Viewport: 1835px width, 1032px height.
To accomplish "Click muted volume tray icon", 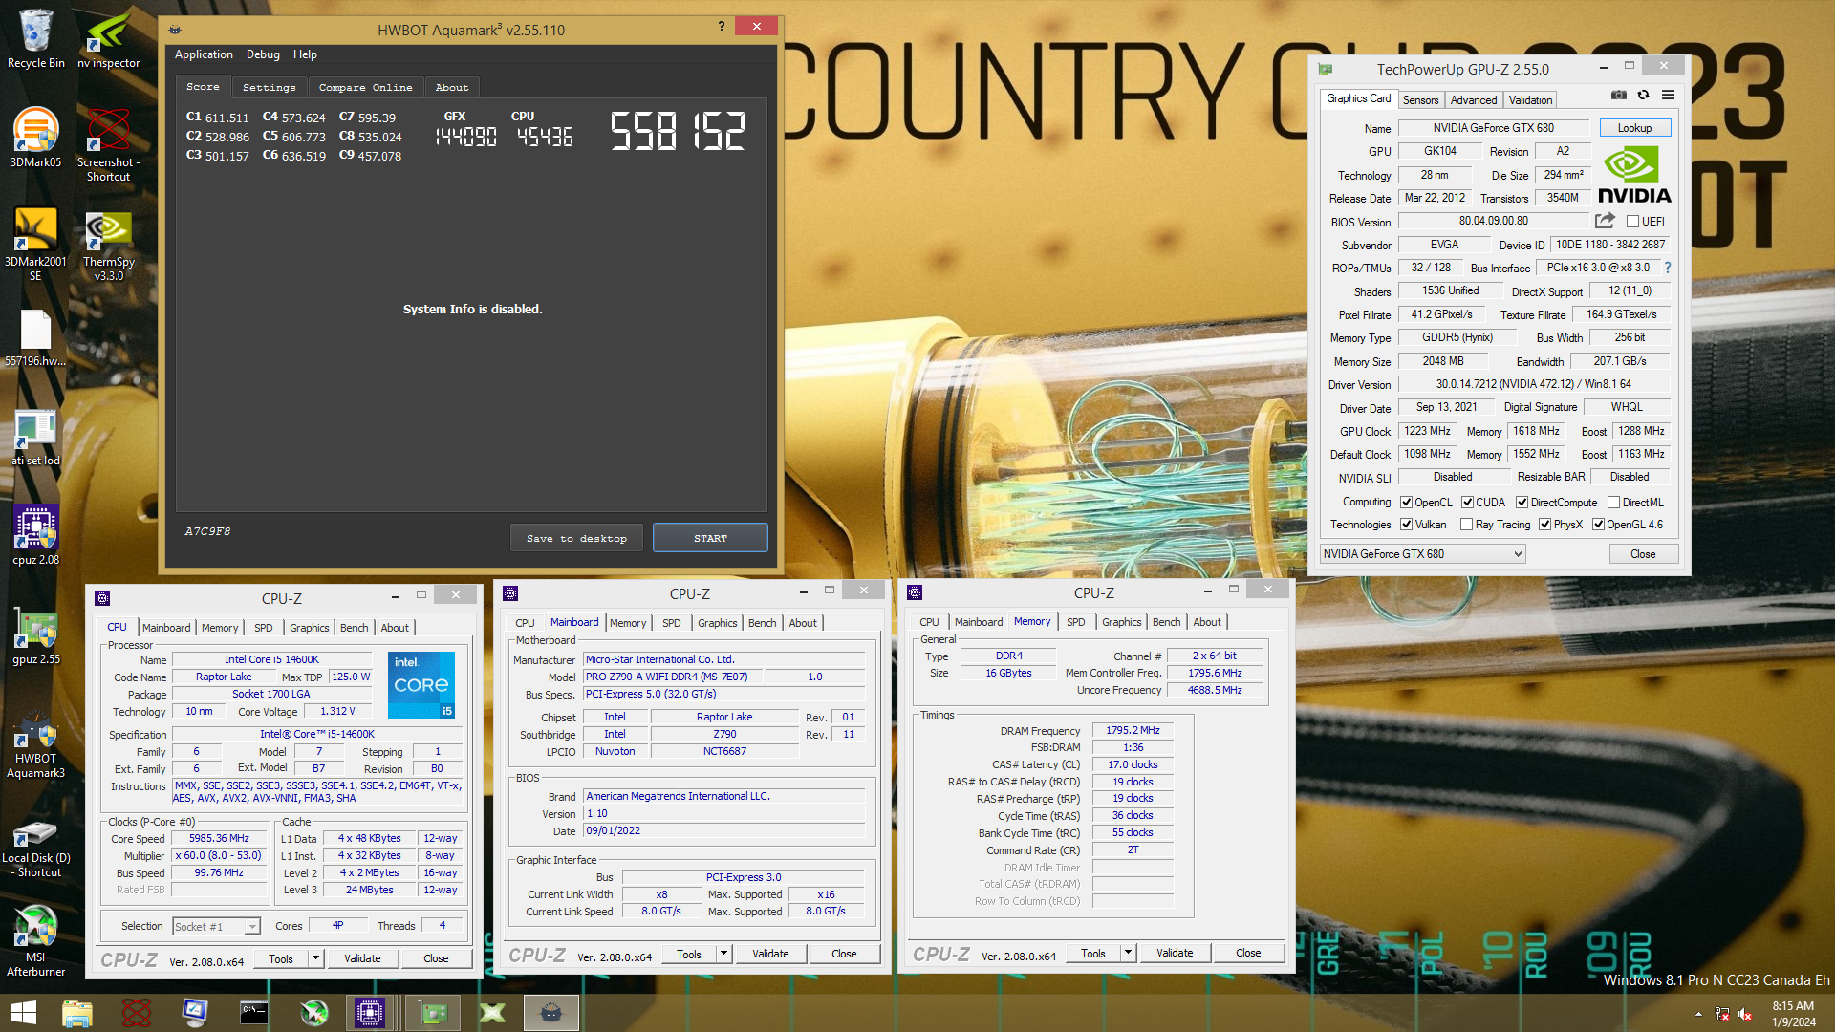I will tap(1744, 1014).
